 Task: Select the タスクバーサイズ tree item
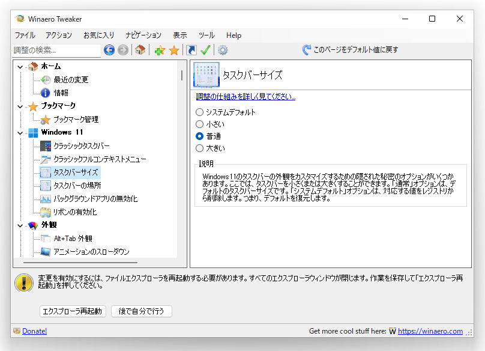(x=76, y=172)
